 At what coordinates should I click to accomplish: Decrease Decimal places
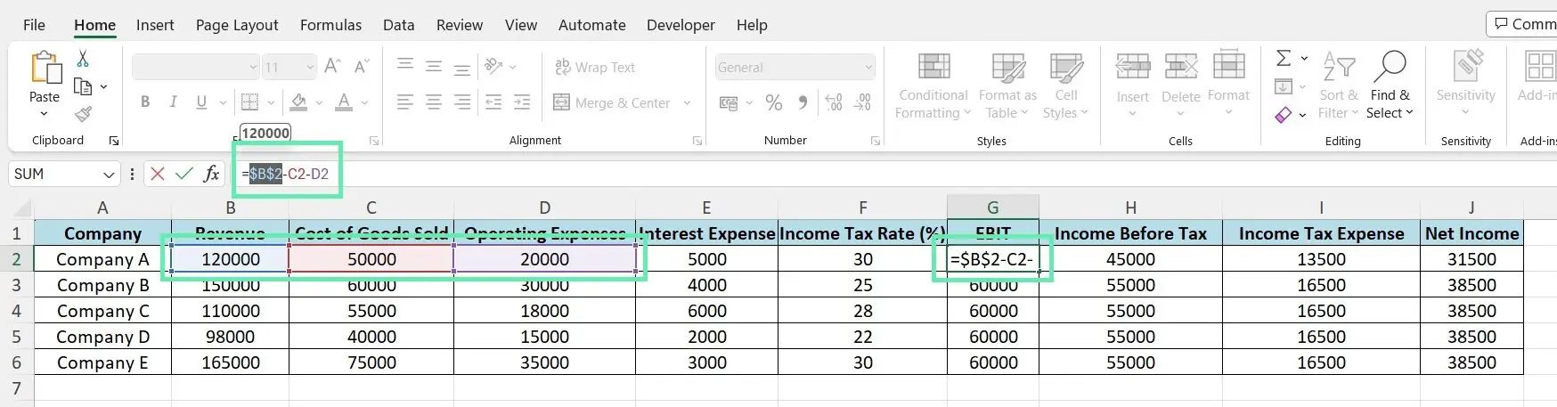(863, 103)
